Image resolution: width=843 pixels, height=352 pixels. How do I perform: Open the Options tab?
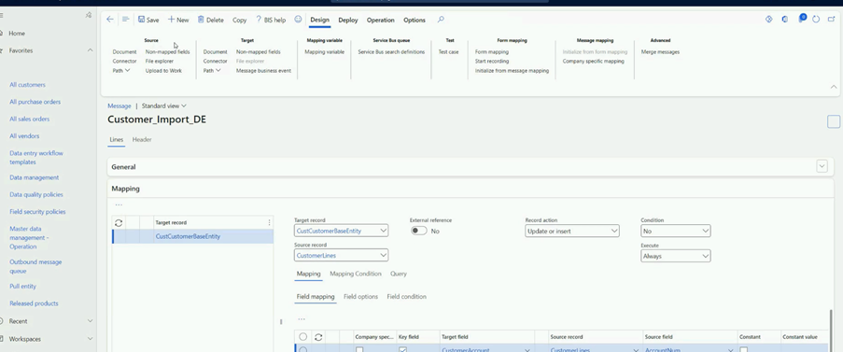pos(414,20)
